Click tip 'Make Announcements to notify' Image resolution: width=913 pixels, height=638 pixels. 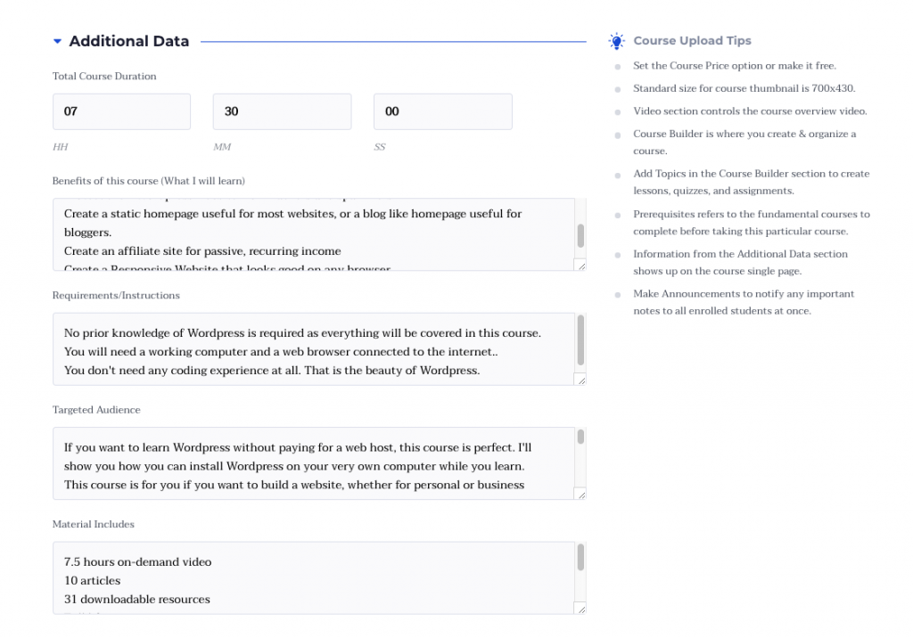tap(744, 302)
